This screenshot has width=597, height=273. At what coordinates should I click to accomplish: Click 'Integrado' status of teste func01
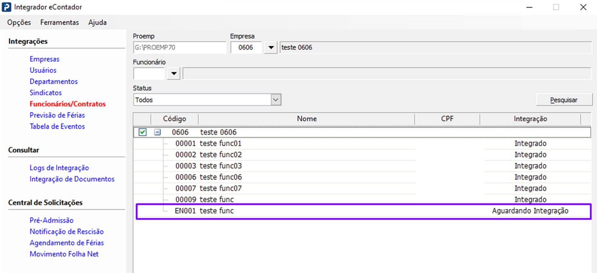click(x=530, y=144)
